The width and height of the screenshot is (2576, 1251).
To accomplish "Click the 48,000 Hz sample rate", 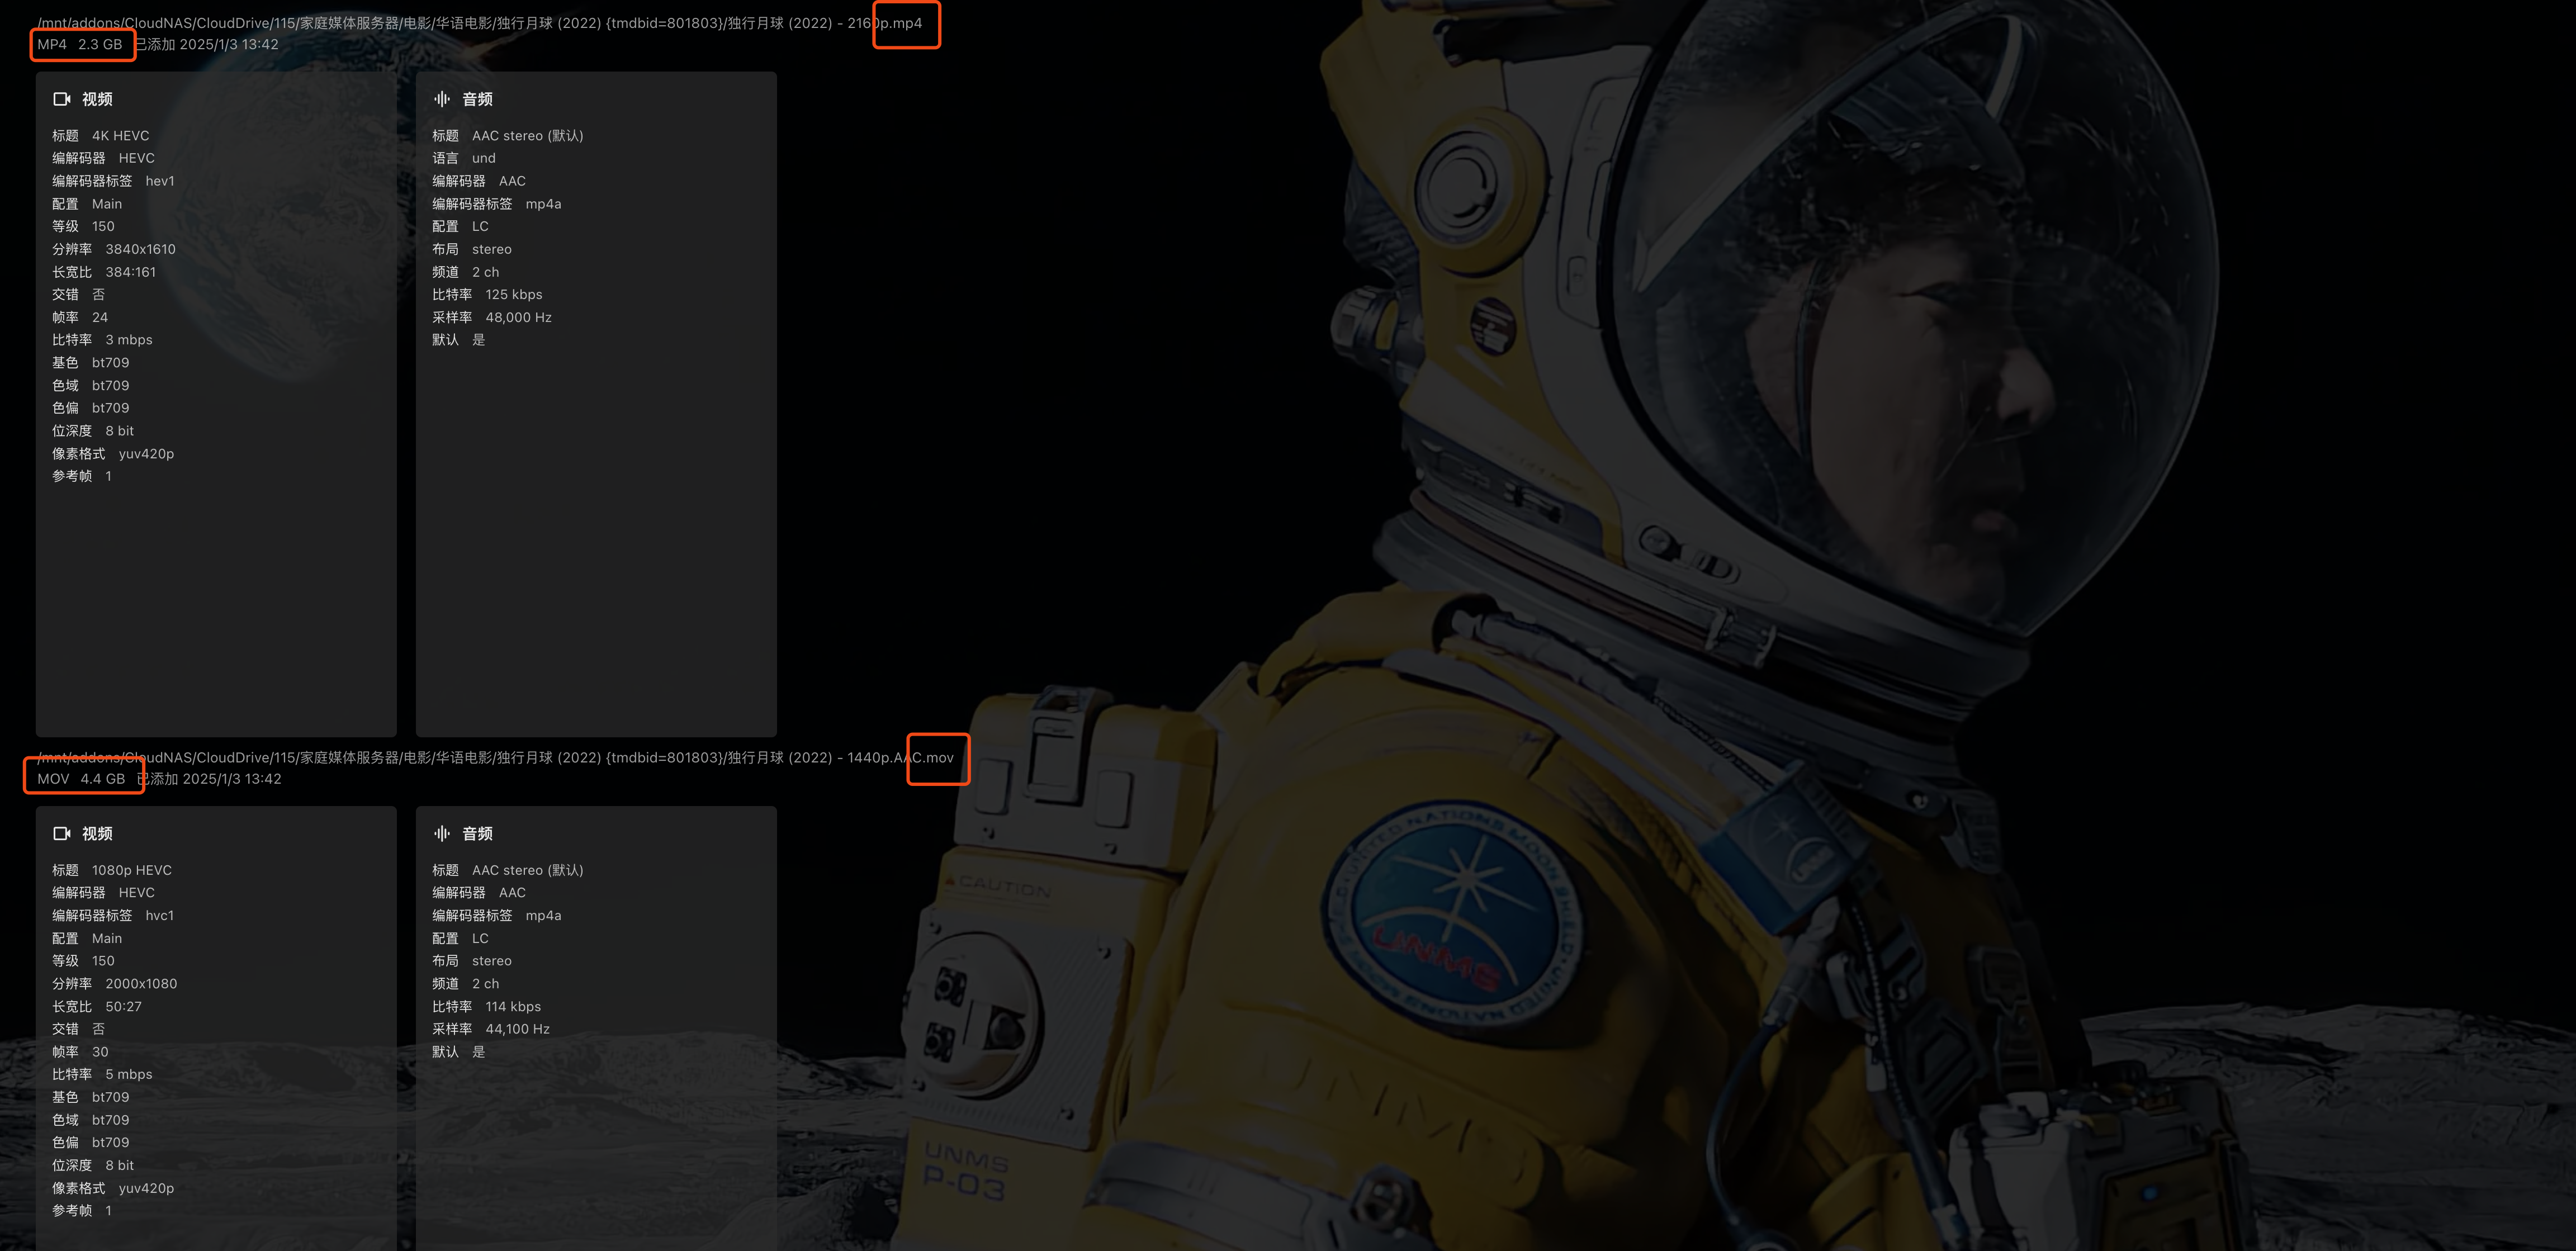I will [x=518, y=317].
